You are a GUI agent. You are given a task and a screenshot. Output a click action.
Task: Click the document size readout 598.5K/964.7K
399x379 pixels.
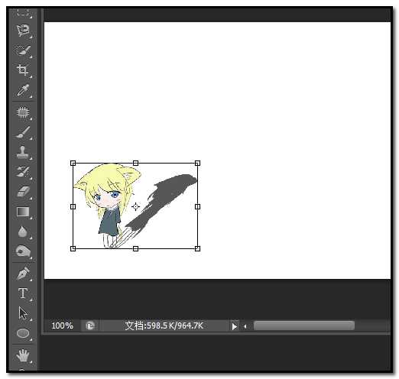click(164, 326)
